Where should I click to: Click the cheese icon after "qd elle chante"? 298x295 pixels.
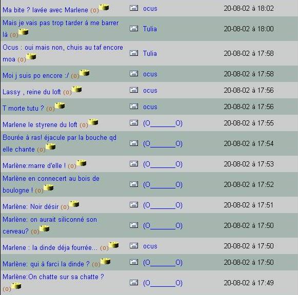(x=51, y=146)
